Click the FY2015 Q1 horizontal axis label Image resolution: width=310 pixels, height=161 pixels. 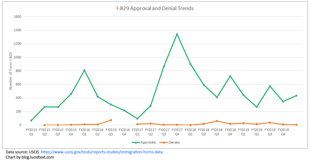(31, 132)
